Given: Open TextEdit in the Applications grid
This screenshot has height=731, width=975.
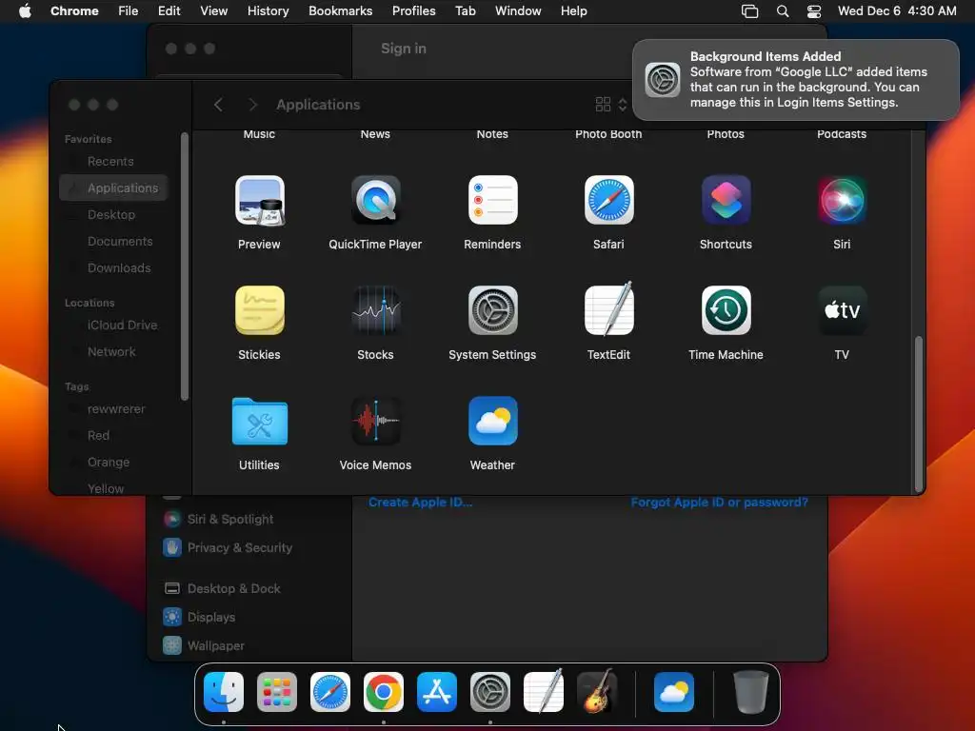Looking at the screenshot, I should click(x=608, y=309).
